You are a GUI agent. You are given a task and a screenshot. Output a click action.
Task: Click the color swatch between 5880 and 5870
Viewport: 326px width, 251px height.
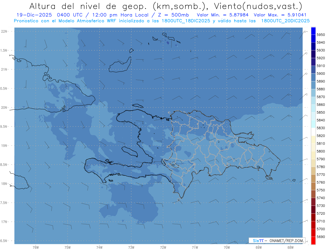[313, 93]
